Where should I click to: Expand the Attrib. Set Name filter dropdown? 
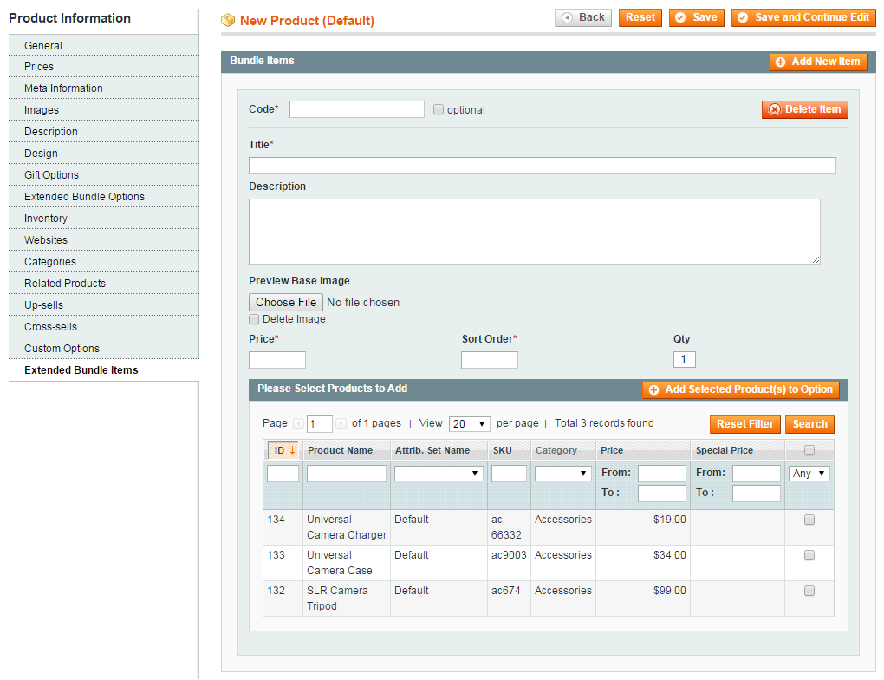tap(439, 474)
